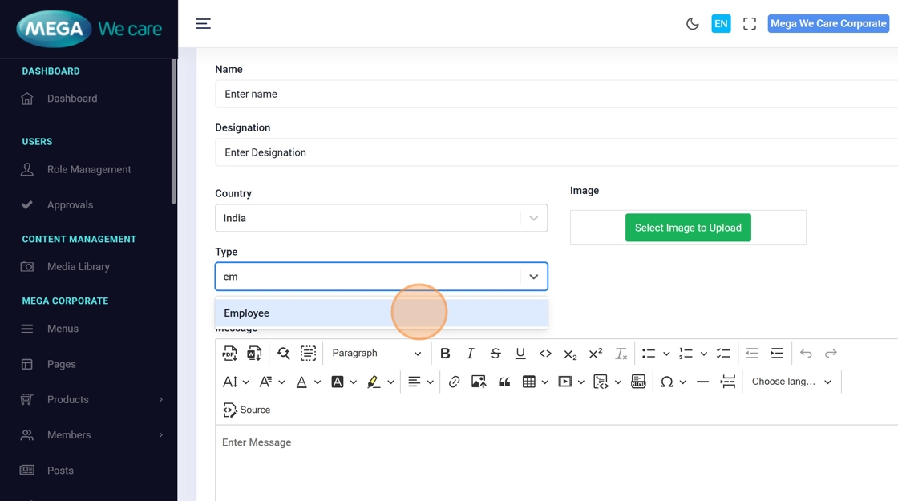Toggle fullscreen mode icon
The width and height of the screenshot is (898, 501).
750,24
